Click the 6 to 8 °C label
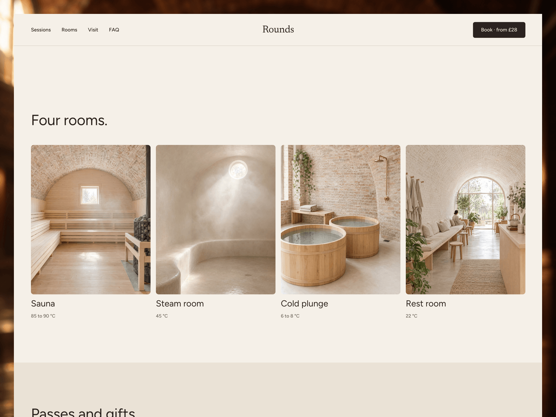Viewport: 556px width, 417px height. tap(290, 316)
